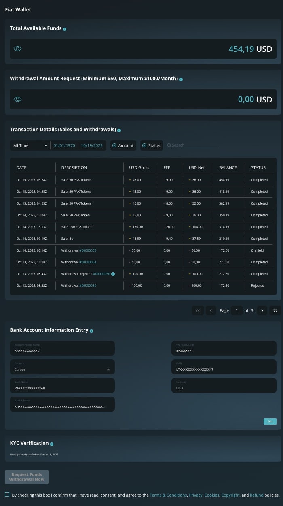283x506 pixels.
Task: Click the BALANCE column header
Action: tap(228, 167)
